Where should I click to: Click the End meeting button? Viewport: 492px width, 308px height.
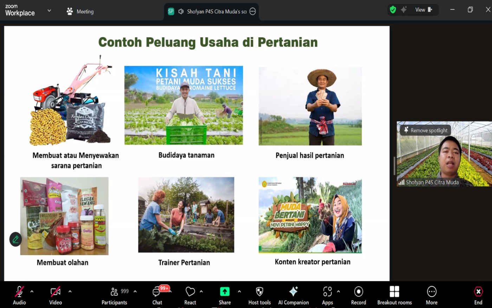tap(478, 295)
